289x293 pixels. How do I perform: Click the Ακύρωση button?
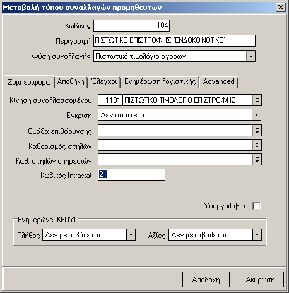[260, 280]
